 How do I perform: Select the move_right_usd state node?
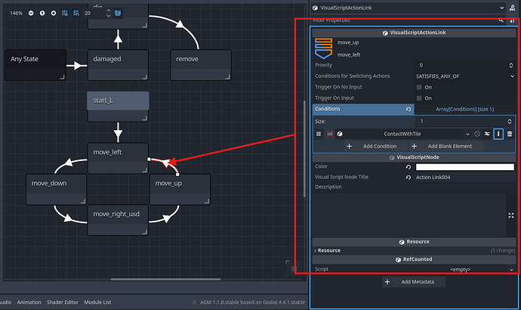117,215
